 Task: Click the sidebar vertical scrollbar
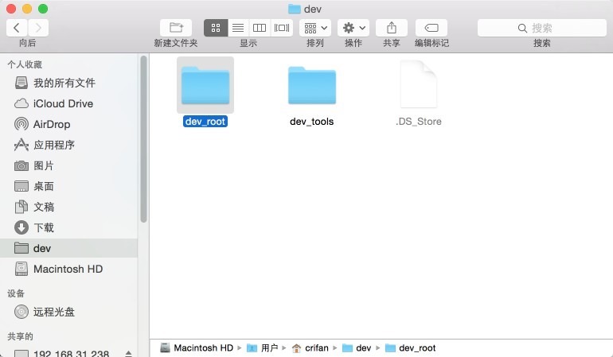pyautogui.click(x=143, y=138)
